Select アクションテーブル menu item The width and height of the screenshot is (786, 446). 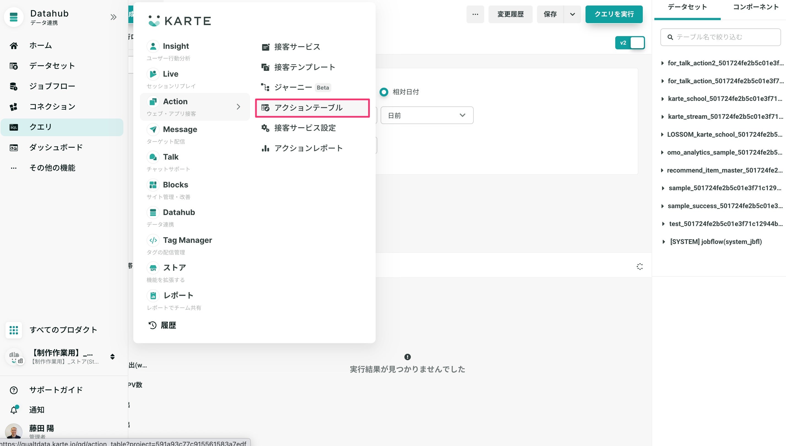tap(312, 108)
